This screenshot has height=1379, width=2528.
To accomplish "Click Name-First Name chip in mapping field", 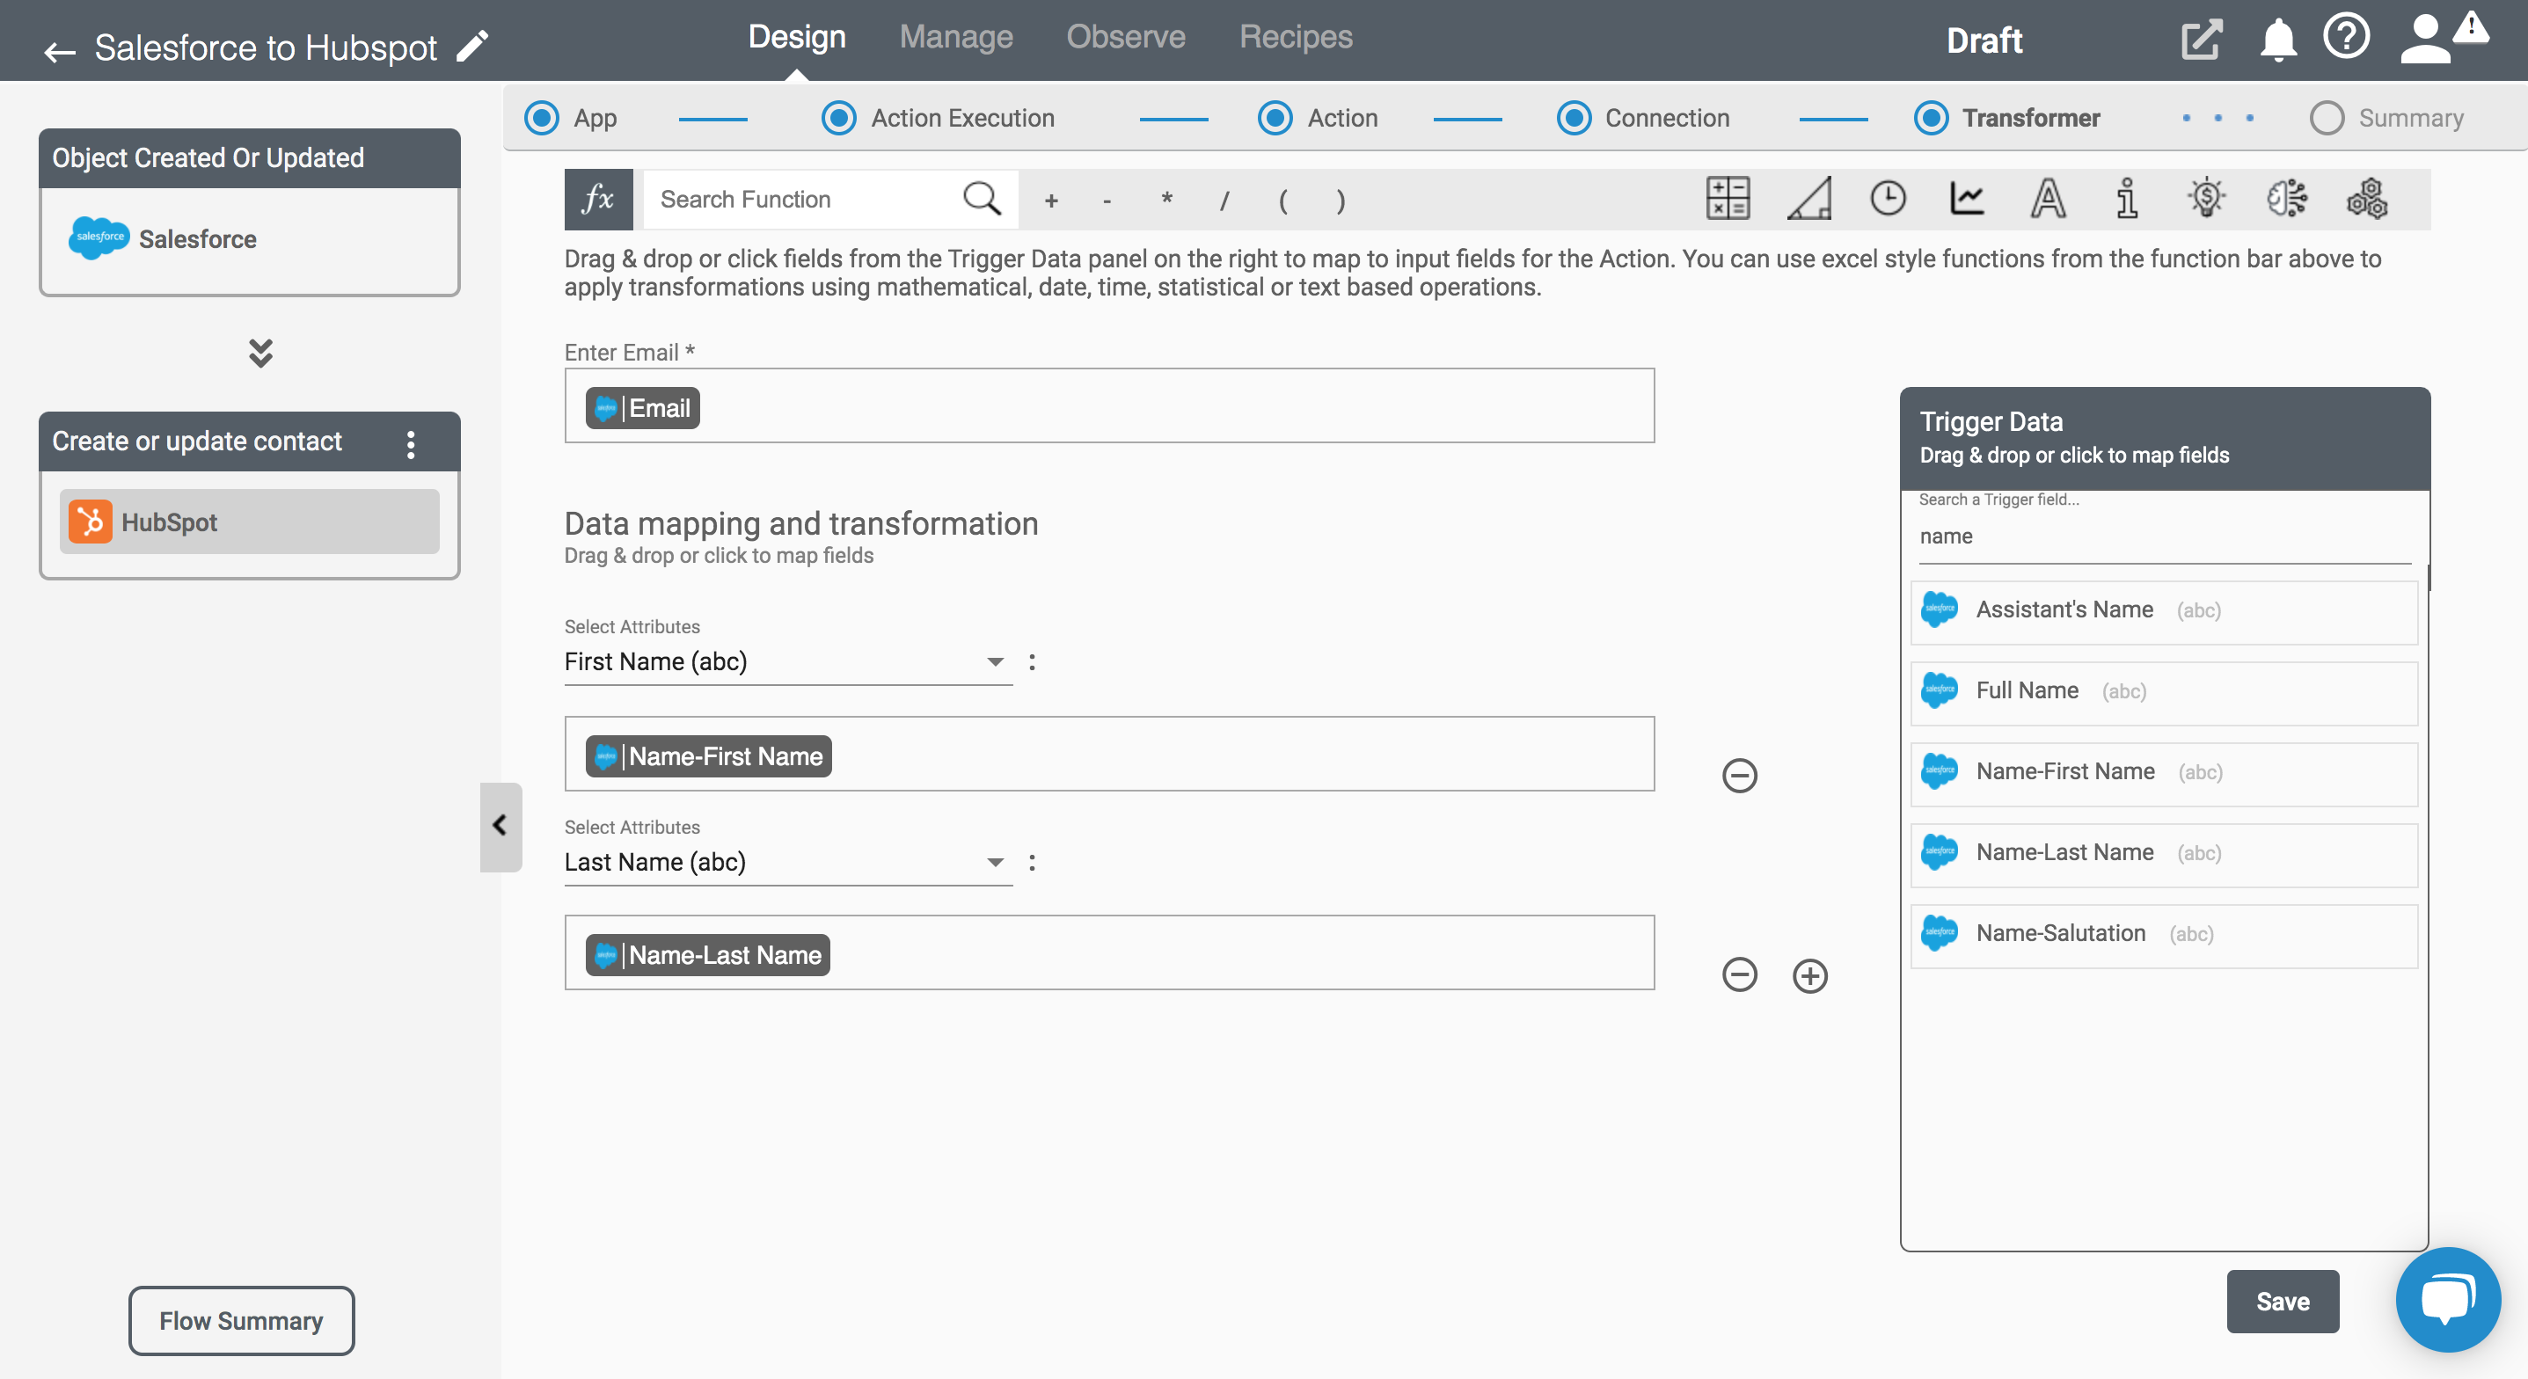I will coord(707,755).
